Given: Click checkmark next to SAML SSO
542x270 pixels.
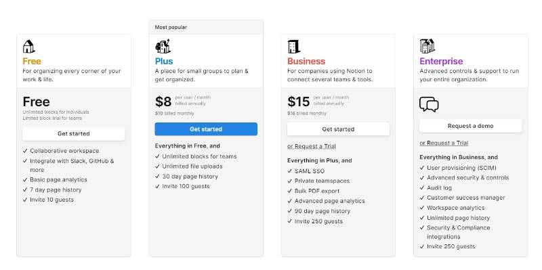Looking at the screenshot, I should pos(290,171).
